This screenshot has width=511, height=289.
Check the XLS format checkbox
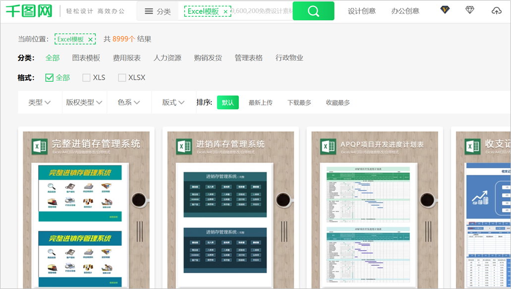pos(86,78)
